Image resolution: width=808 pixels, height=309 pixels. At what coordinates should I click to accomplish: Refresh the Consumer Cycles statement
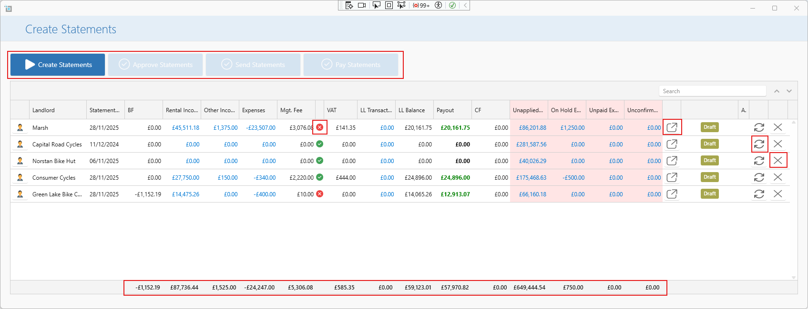tap(759, 177)
